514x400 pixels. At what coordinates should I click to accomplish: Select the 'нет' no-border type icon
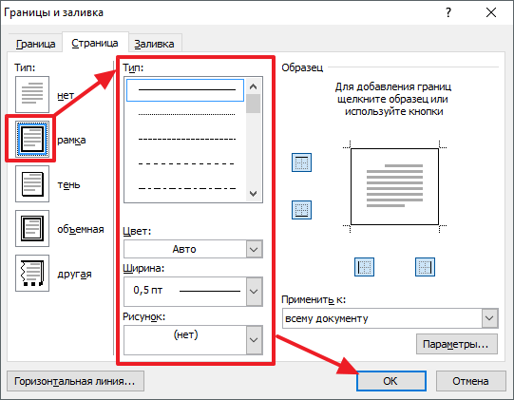[32, 94]
